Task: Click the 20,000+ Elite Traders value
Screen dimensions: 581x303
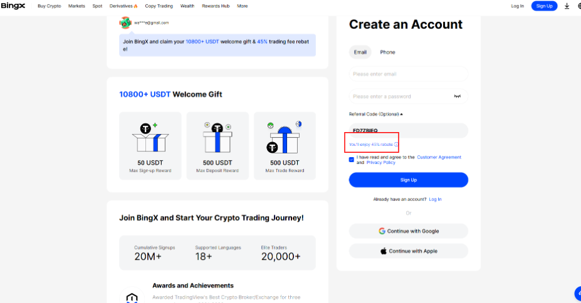Action: [281, 257]
